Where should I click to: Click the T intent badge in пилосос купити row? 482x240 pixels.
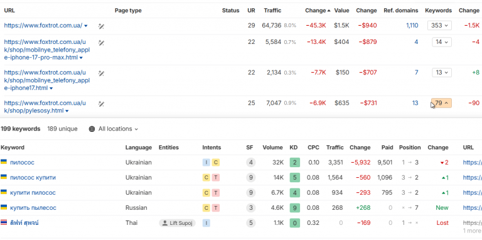(x=216, y=178)
